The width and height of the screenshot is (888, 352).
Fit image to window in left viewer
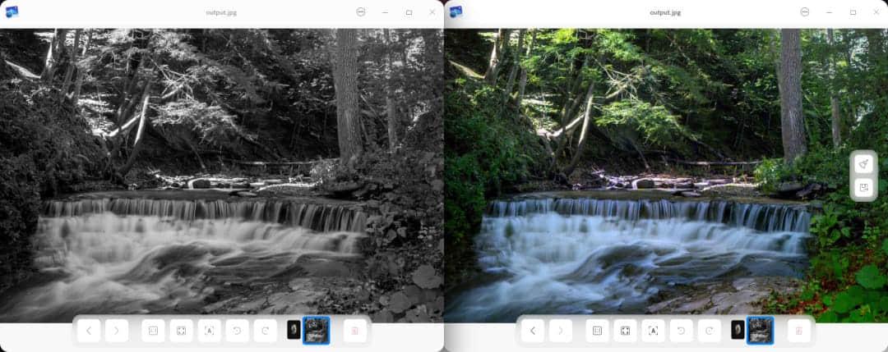click(x=181, y=331)
